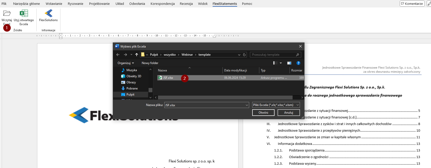Screen dimensions: 431x168
Task: Select the JSF.xlsx file
Action: [x=168, y=78]
